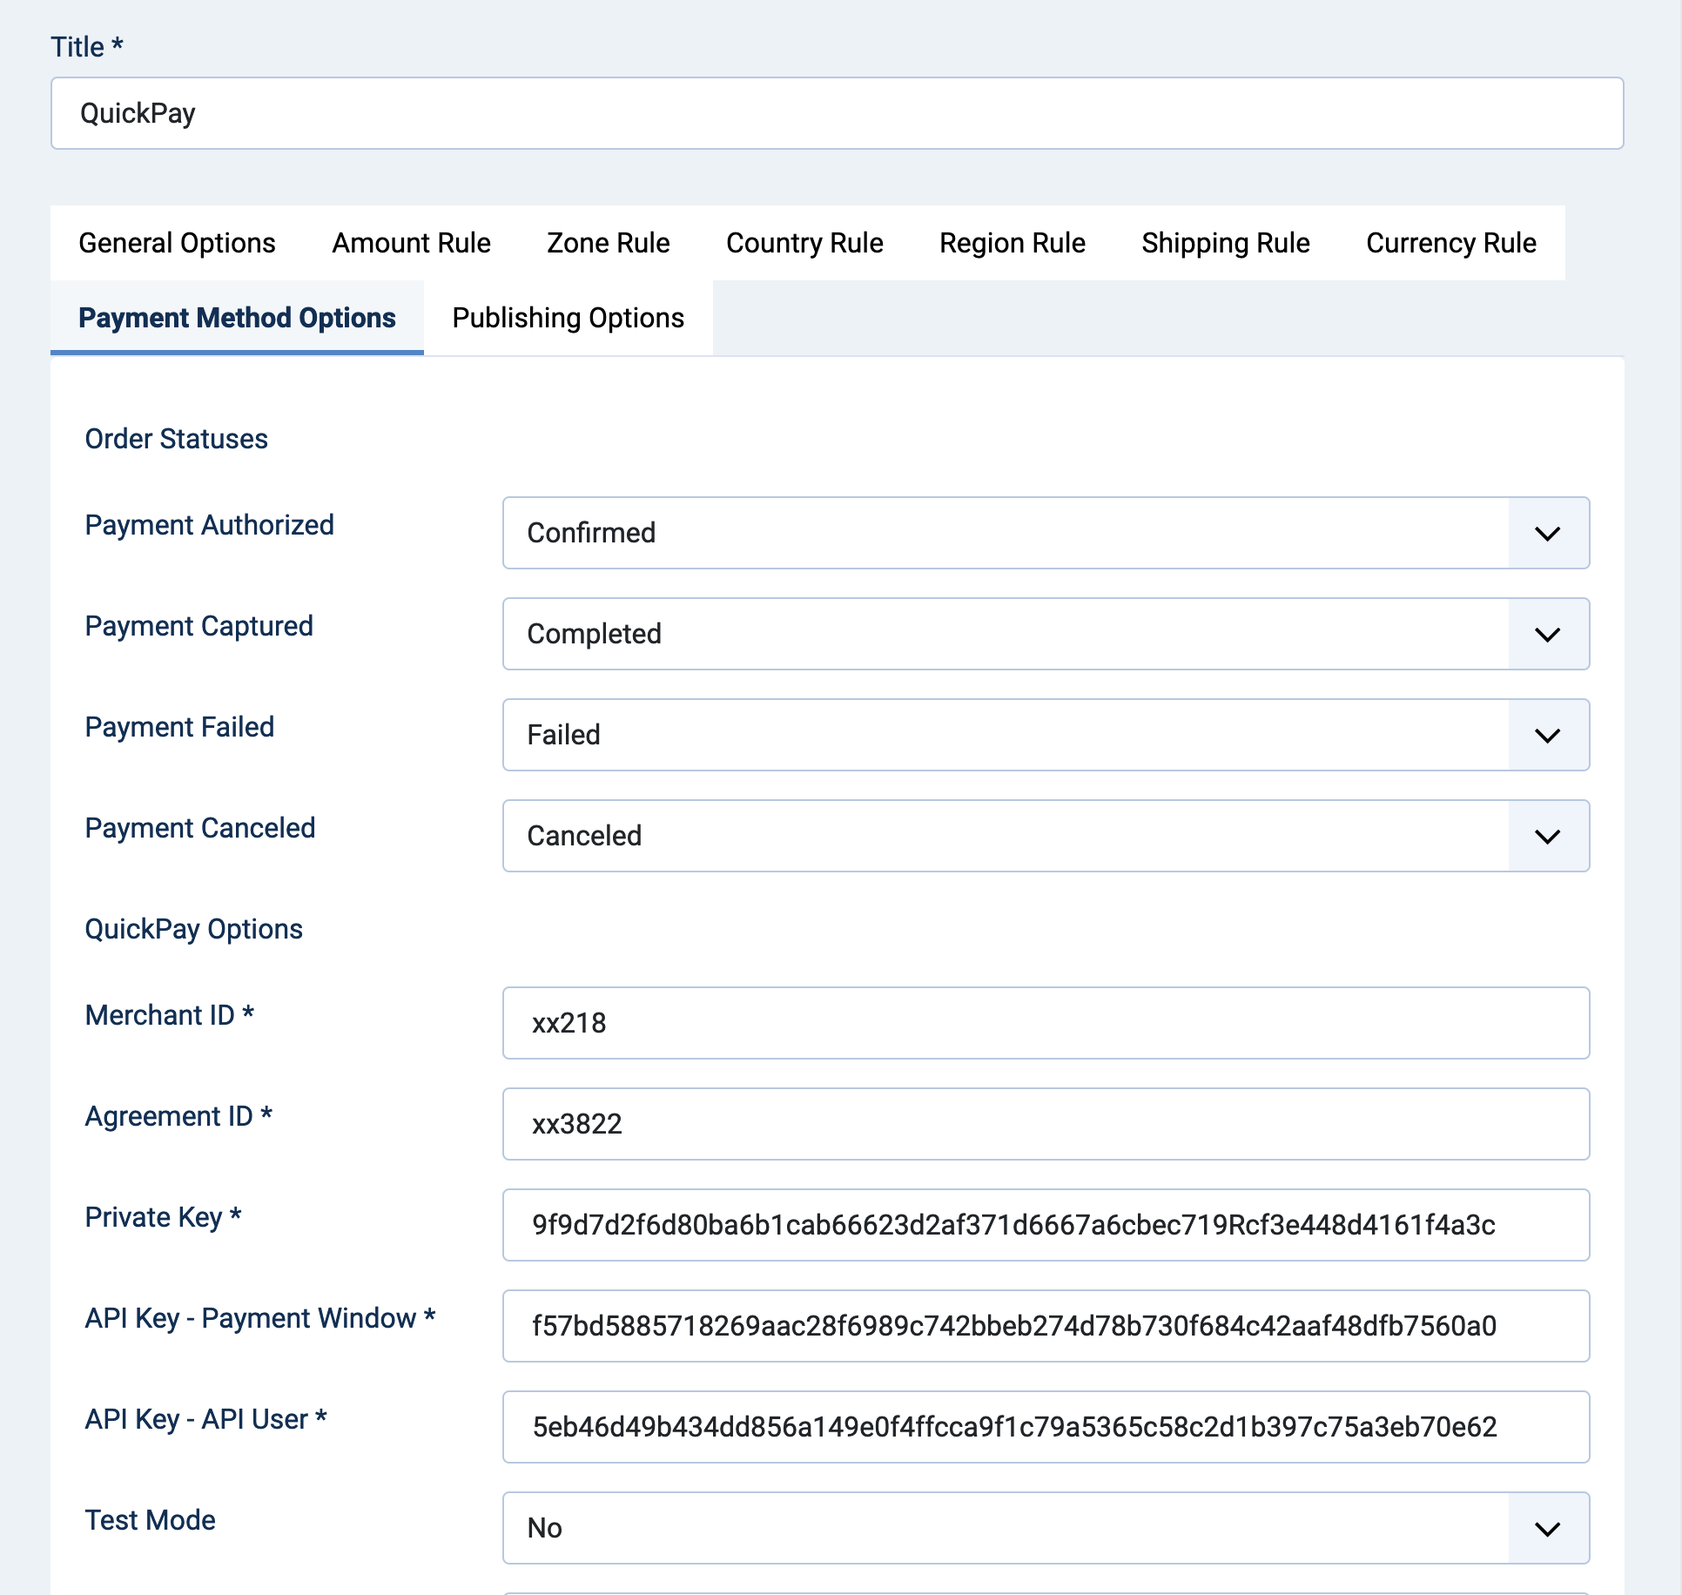
Task: Select the Zone Rule tab
Action: pyautogui.click(x=608, y=243)
